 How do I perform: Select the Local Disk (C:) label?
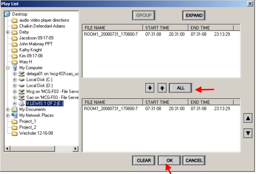click(39, 80)
